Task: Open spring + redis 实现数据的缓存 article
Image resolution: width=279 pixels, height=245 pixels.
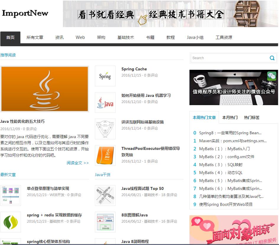Action: tap(54, 215)
